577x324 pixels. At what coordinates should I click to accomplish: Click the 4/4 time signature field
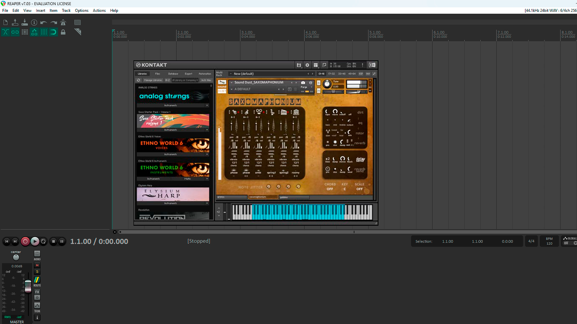pos(531,241)
